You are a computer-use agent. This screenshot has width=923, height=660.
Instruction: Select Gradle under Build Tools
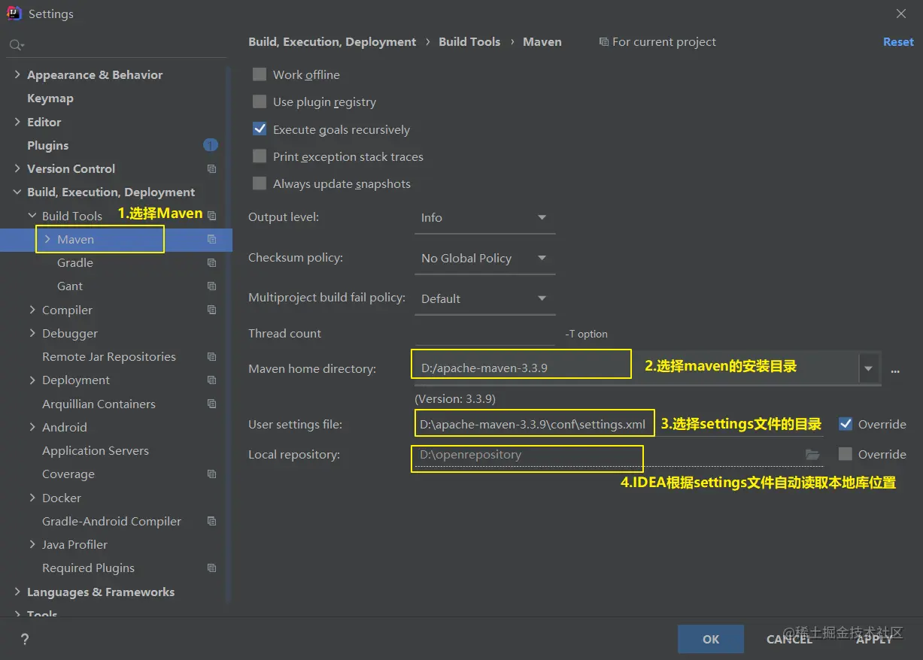point(75,263)
